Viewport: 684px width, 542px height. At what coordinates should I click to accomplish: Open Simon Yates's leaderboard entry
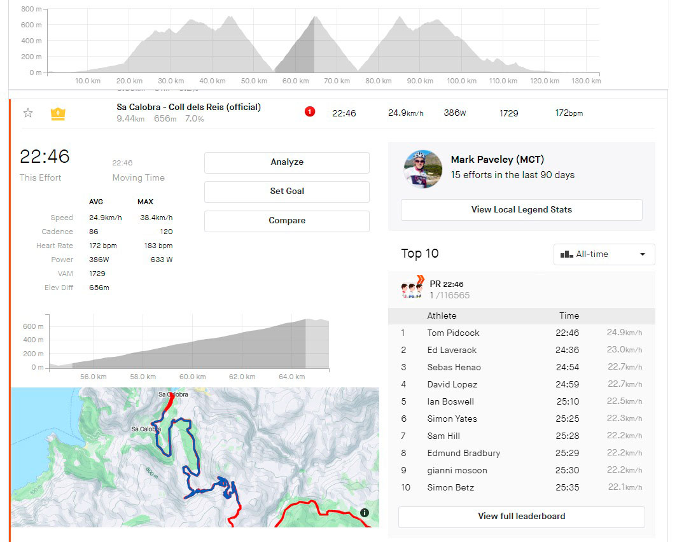click(452, 419)
